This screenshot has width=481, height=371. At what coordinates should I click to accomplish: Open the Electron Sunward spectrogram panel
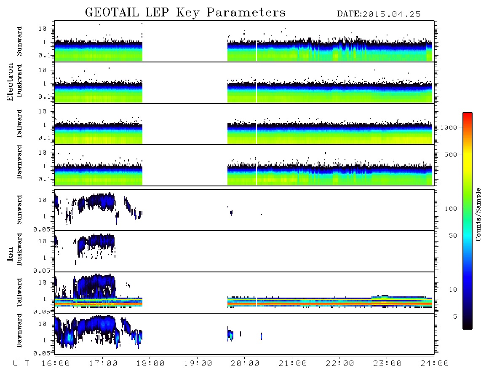(x=244, y=41)
